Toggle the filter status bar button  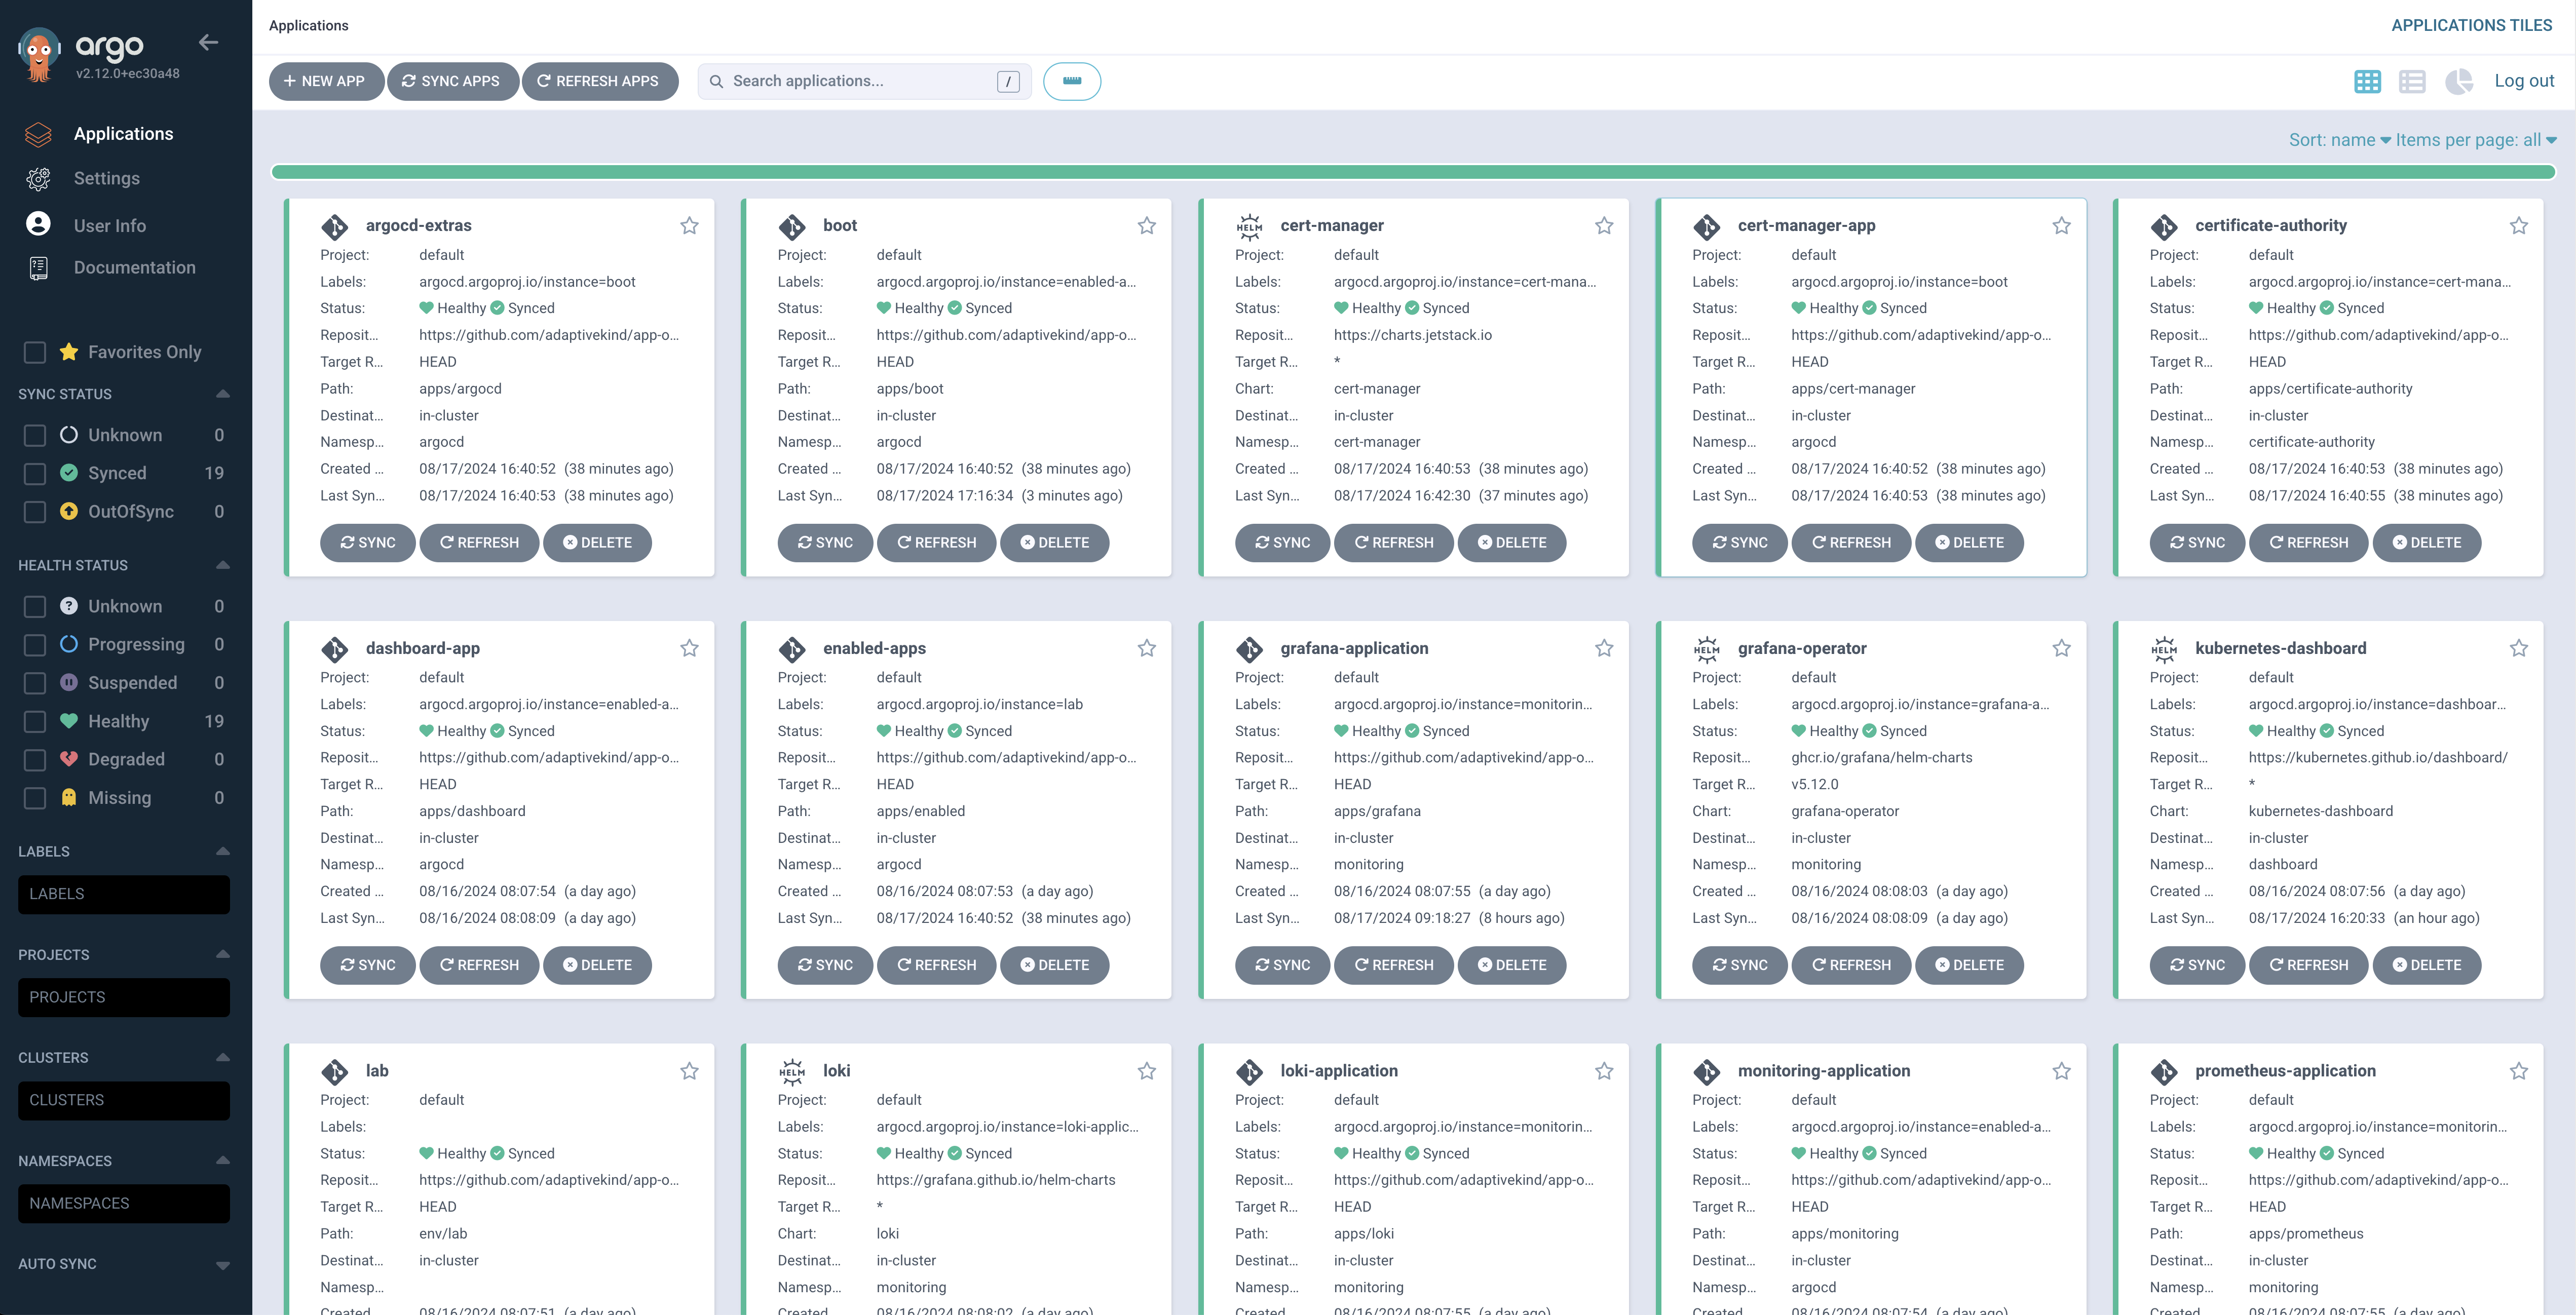point(1072,81)
